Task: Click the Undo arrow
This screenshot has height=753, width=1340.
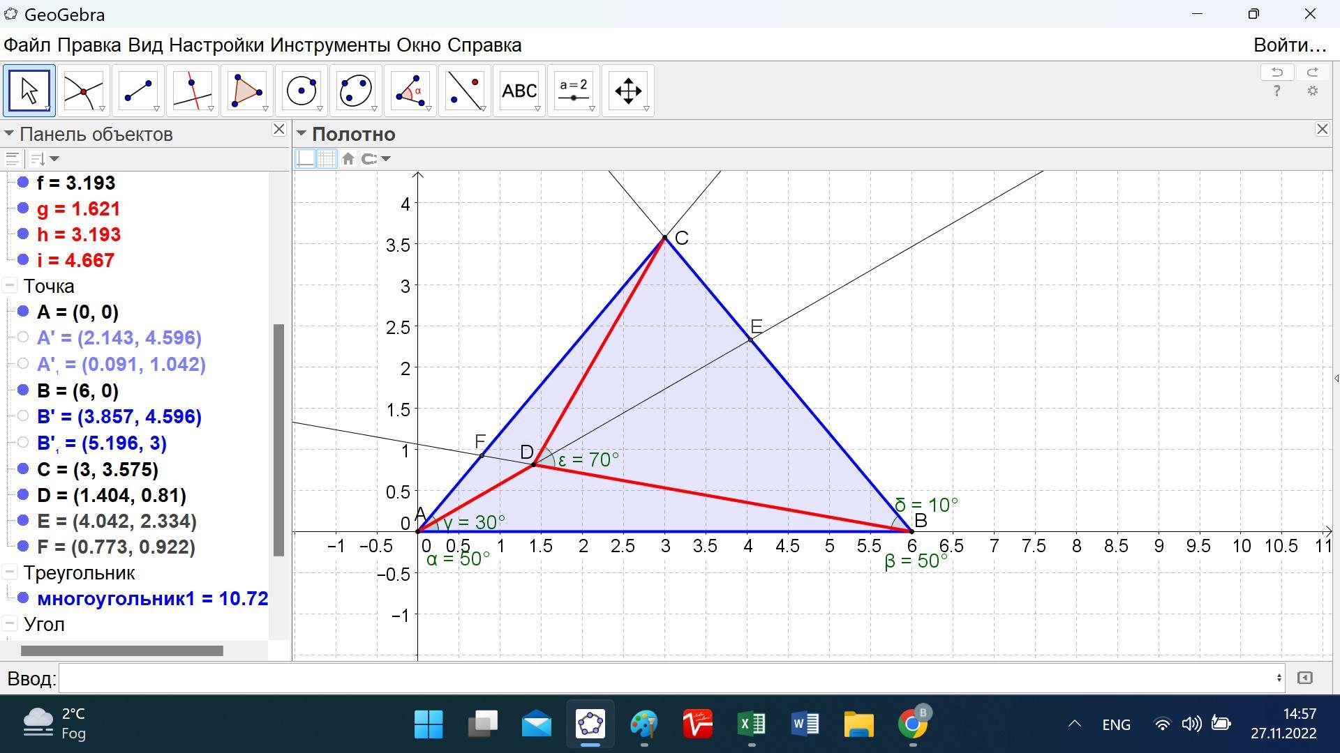Action: [1277, 72]
